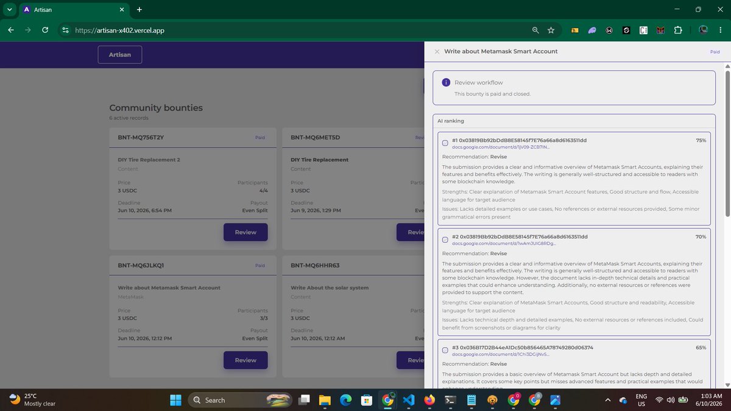Viewport: 731px width, 411px height.
Task: Check the #3 ranked submission checkbox
Action: tap(445, 351)
